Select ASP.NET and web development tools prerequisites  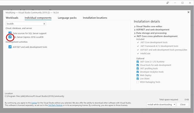coord(164,50)
